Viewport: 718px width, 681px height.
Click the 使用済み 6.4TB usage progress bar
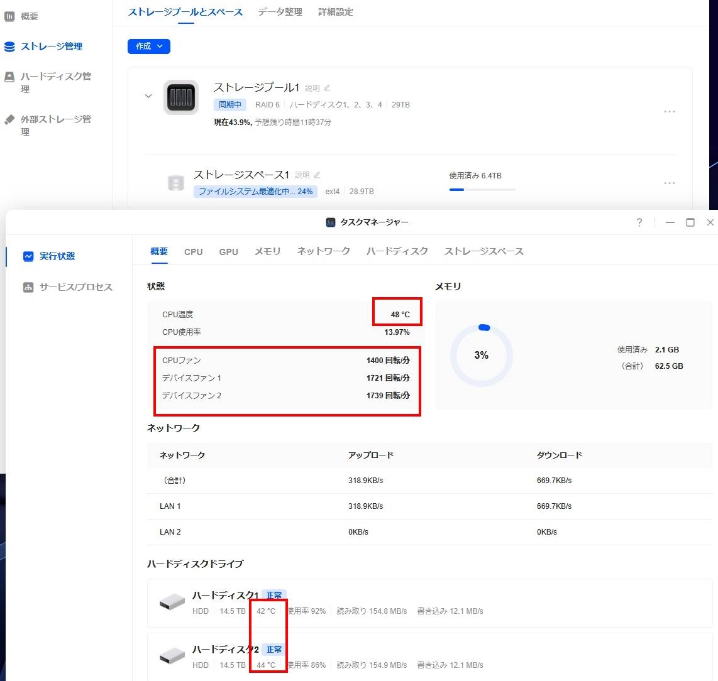(x=482, y=189)
